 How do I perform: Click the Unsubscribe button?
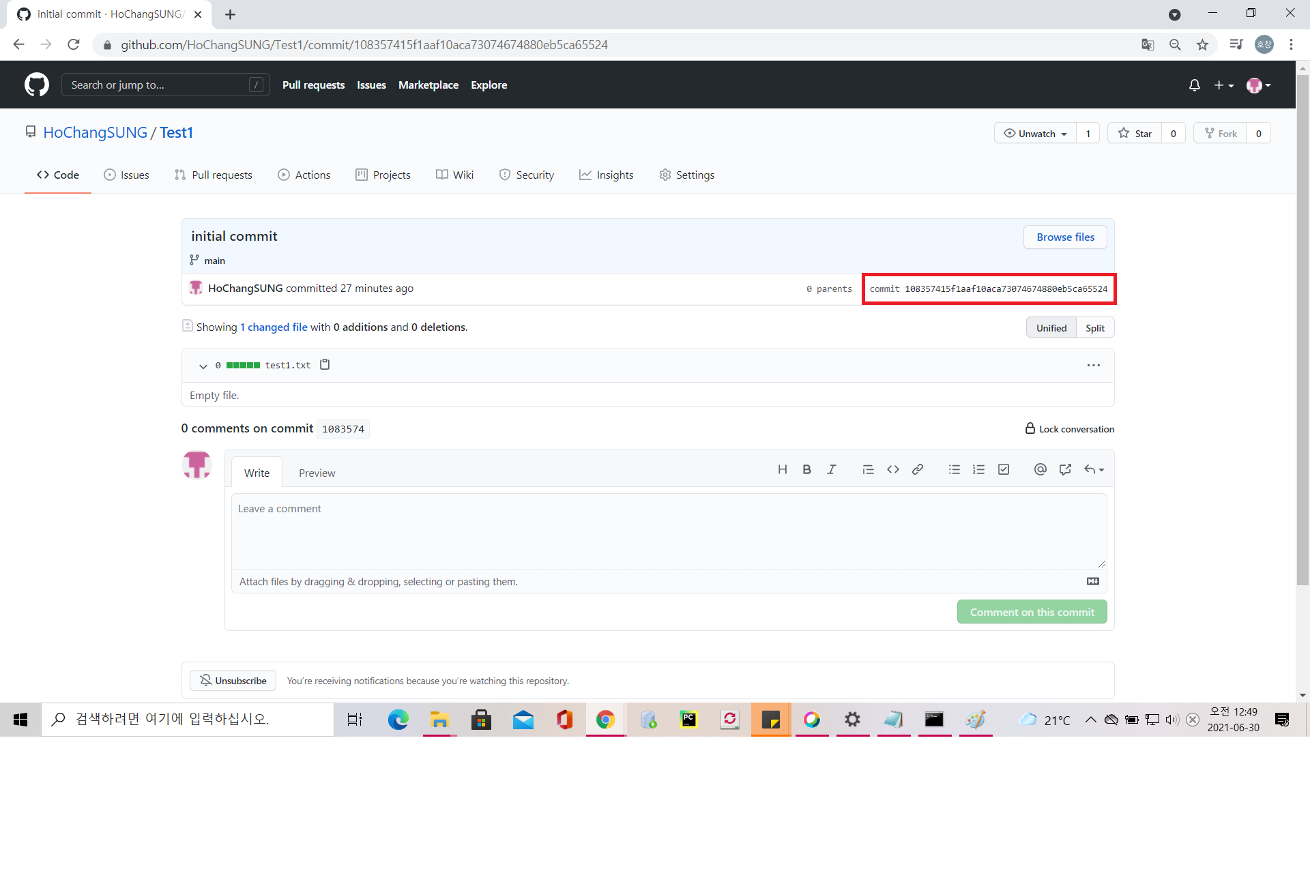coord(233,681)
